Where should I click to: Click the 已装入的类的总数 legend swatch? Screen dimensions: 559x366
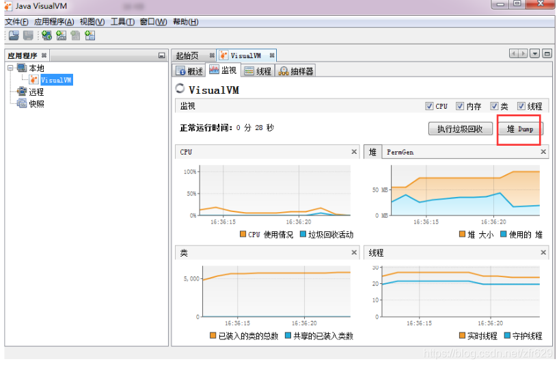[x=213, y=335]
